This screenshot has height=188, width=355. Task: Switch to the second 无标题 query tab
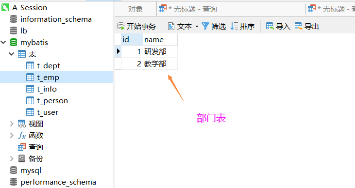pos(331,9)
